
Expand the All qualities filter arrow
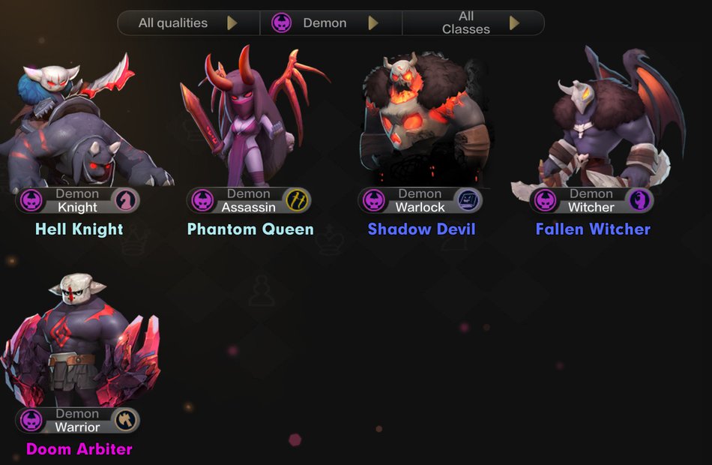point(232,22)
